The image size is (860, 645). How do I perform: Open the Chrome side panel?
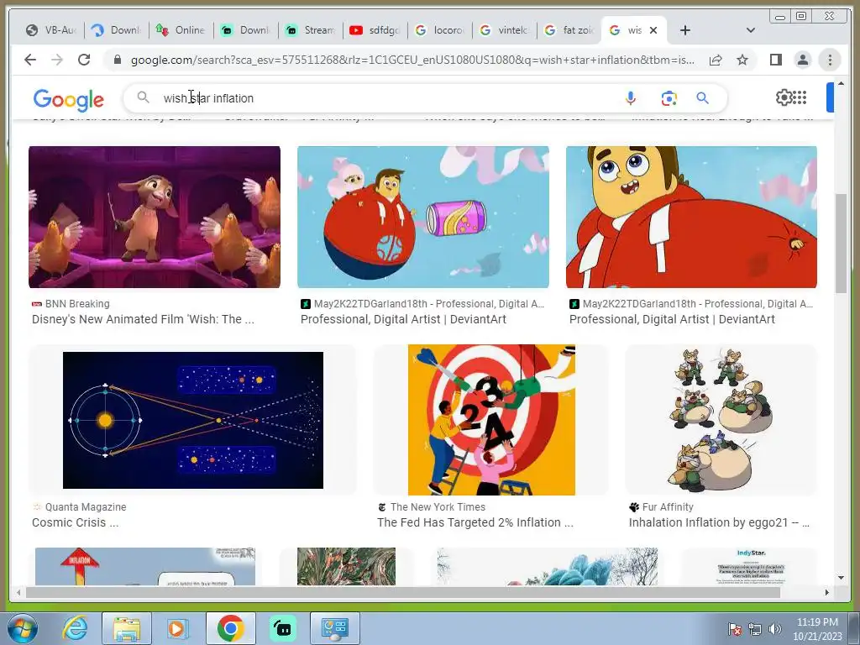coord(775,60)
